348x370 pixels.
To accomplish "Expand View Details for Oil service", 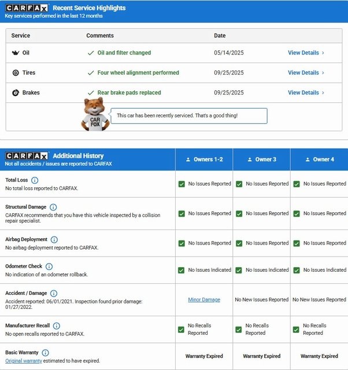I will point(306,53).
